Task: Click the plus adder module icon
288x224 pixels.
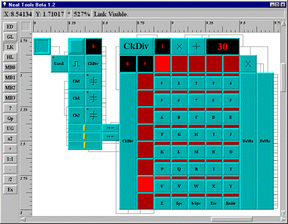Action: [x=197, y=47]
